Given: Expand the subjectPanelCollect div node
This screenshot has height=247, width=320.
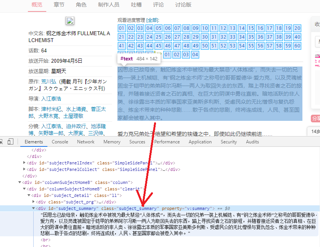Looking at the screenshot, I should coord(24,169).
